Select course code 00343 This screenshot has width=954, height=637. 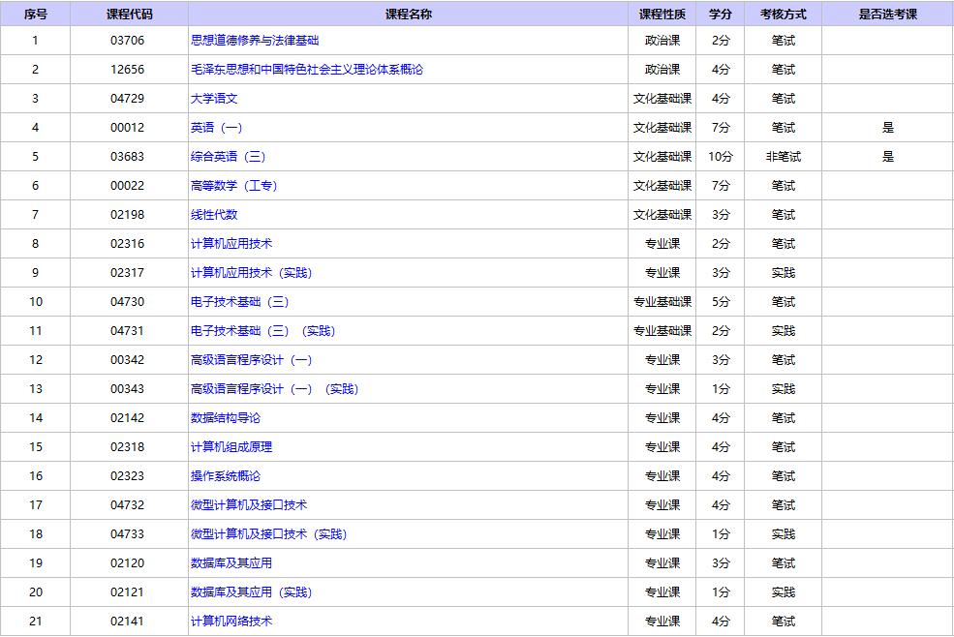[128, 389]
